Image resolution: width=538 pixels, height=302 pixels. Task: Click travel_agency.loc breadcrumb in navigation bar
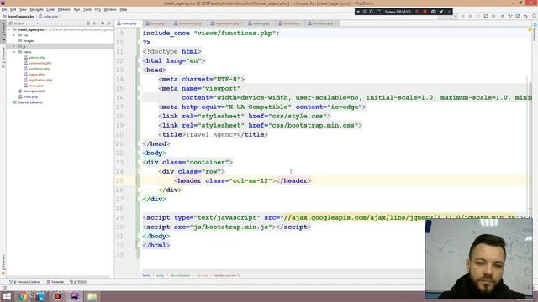[18, 17]
